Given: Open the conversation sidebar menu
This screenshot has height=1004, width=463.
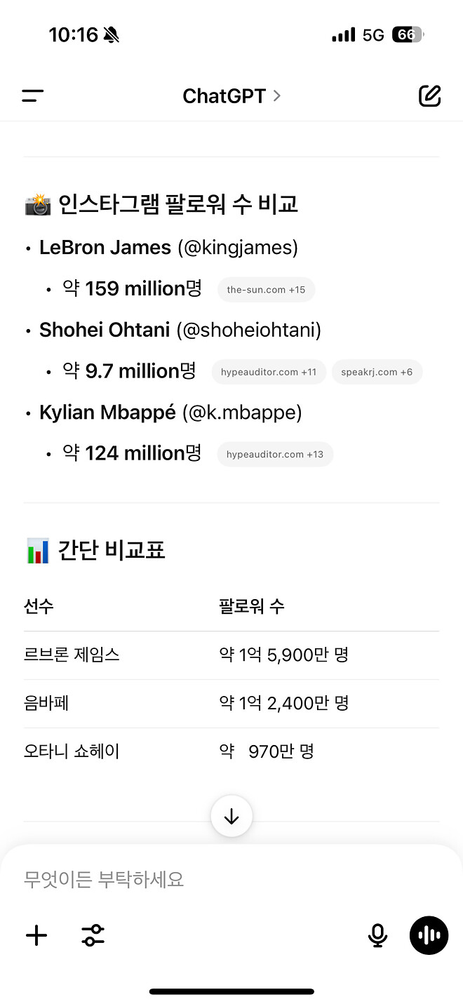Looking at the screenshot, I should click(32, 96).
